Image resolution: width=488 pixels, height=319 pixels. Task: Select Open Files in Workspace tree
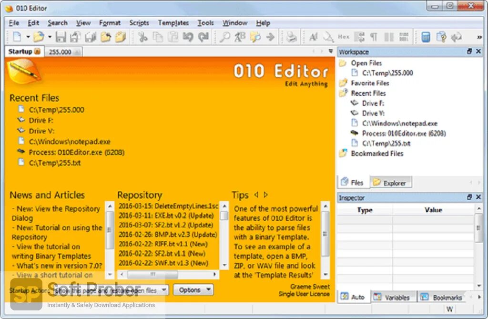(x=366, y=63)
